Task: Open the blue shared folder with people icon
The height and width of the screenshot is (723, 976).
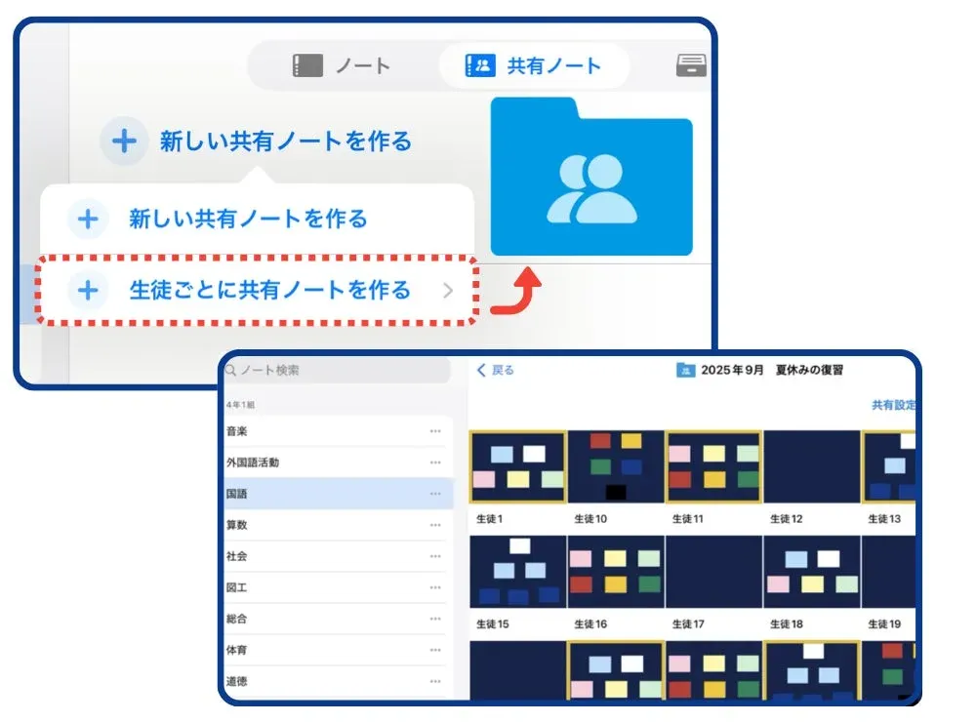Action: coord(591,181)
